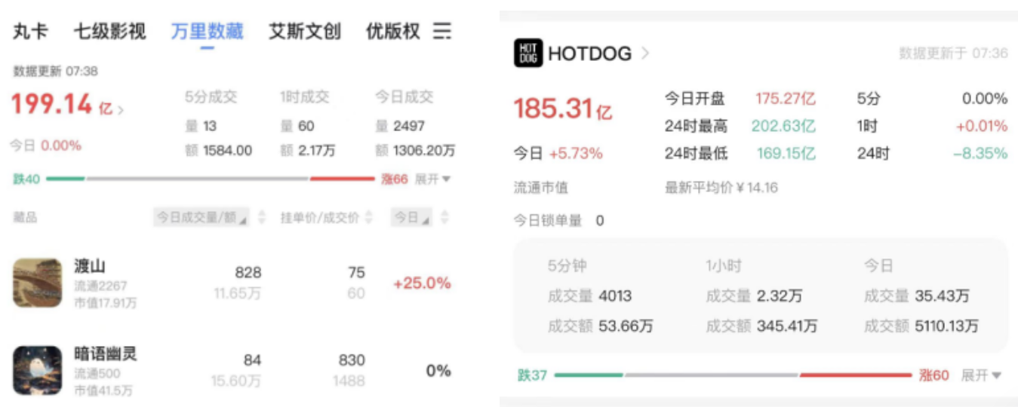Click the arrow next to 199.14亿
The image size is (1018, 407).
[121, 110]
